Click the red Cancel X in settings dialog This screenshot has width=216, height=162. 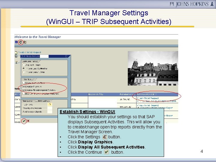(x=28, y=121)
